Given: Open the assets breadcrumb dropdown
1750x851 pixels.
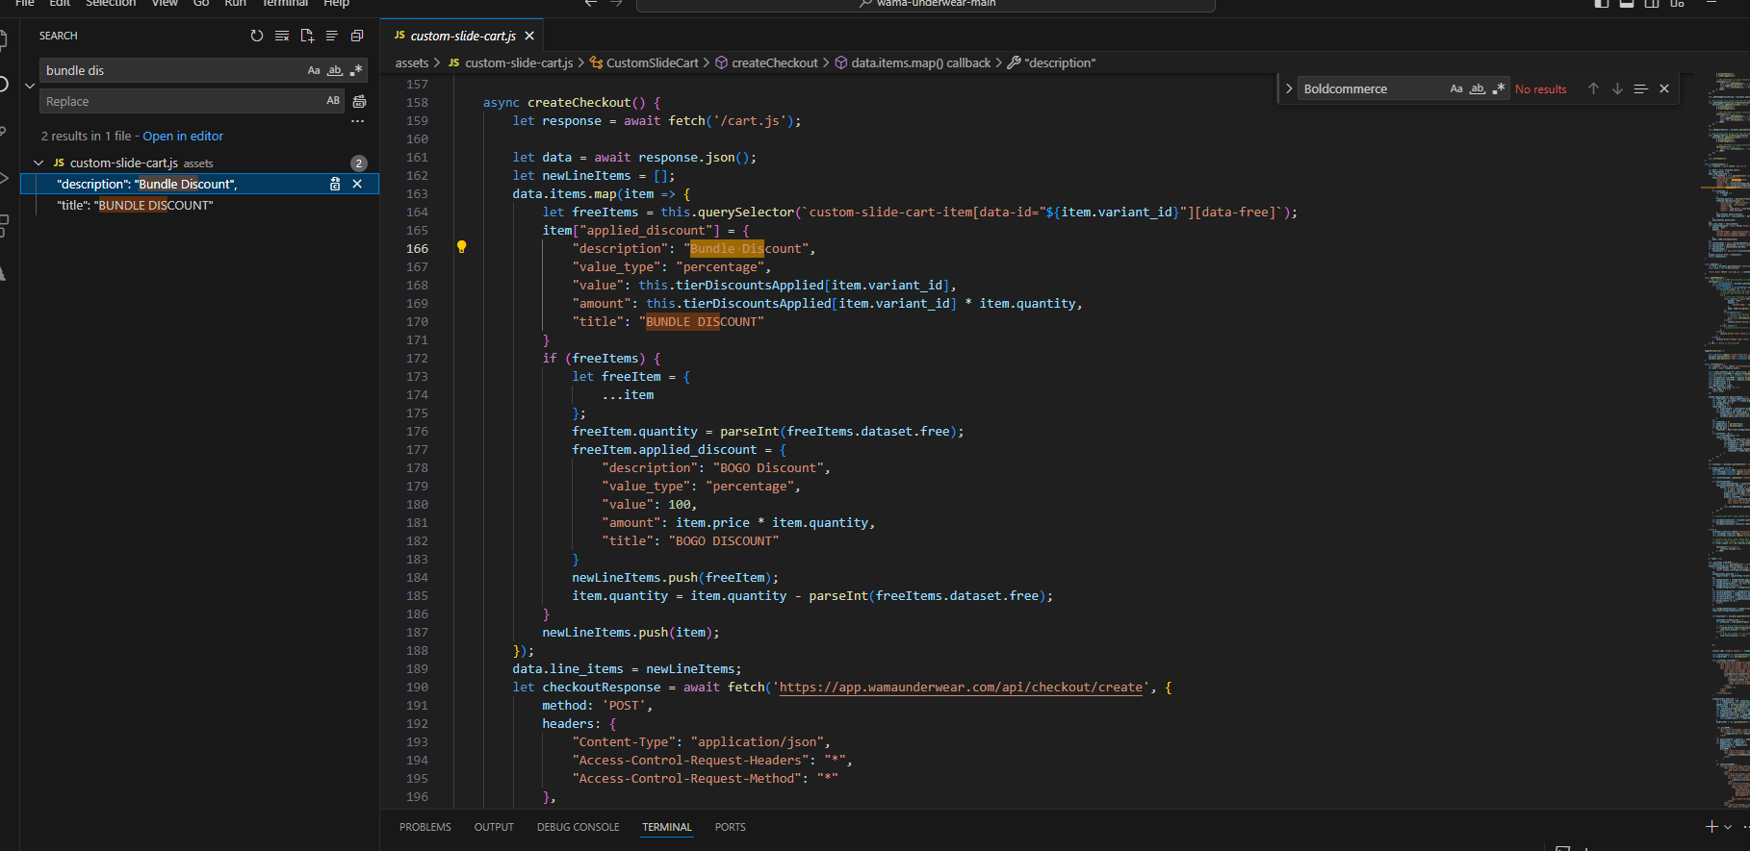Looking at the screenshot, I should click(x=412, y=63).
